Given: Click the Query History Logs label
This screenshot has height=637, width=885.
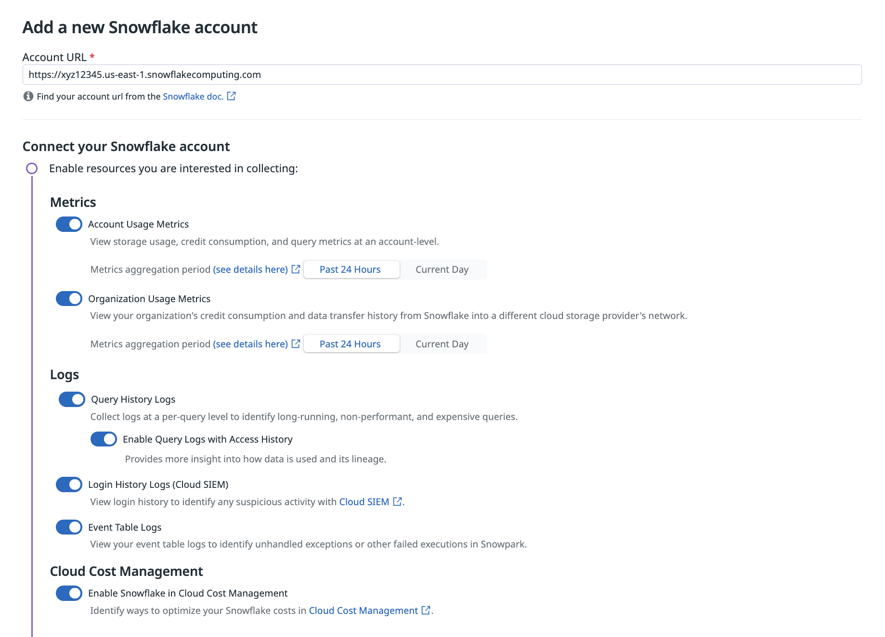Looking at the screenshot, I should pos(133,399).
